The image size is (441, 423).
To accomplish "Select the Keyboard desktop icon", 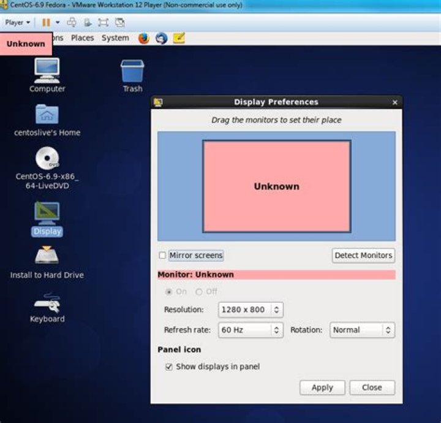I will 47,307.
